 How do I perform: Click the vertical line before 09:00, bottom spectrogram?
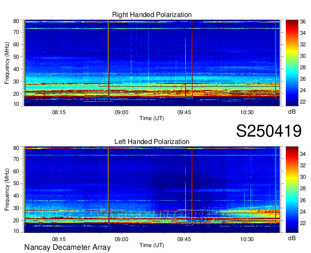click(x=108, y=185)
